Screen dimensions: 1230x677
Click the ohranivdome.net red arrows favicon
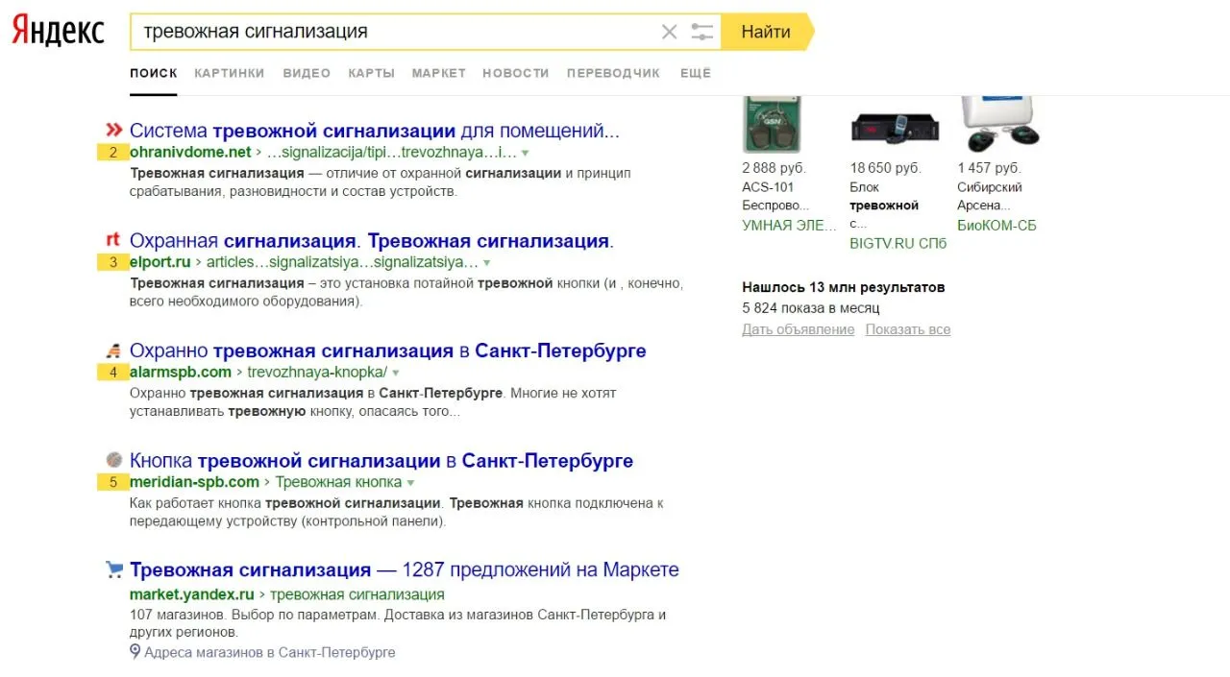(x=114, y=131)
